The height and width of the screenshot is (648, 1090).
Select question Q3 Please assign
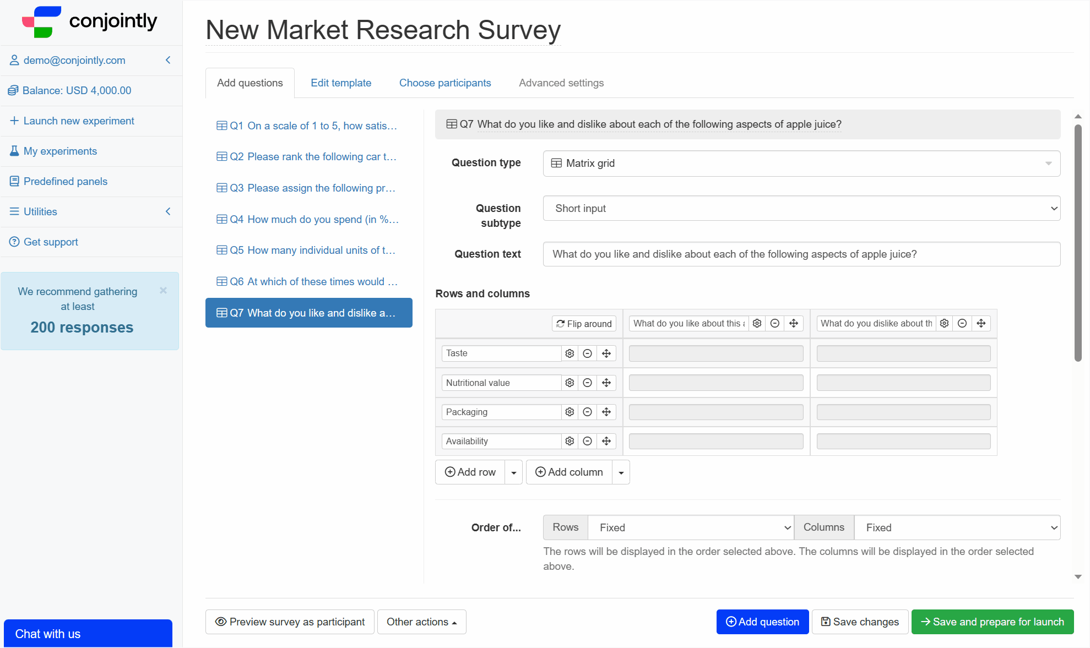[308, 188]
